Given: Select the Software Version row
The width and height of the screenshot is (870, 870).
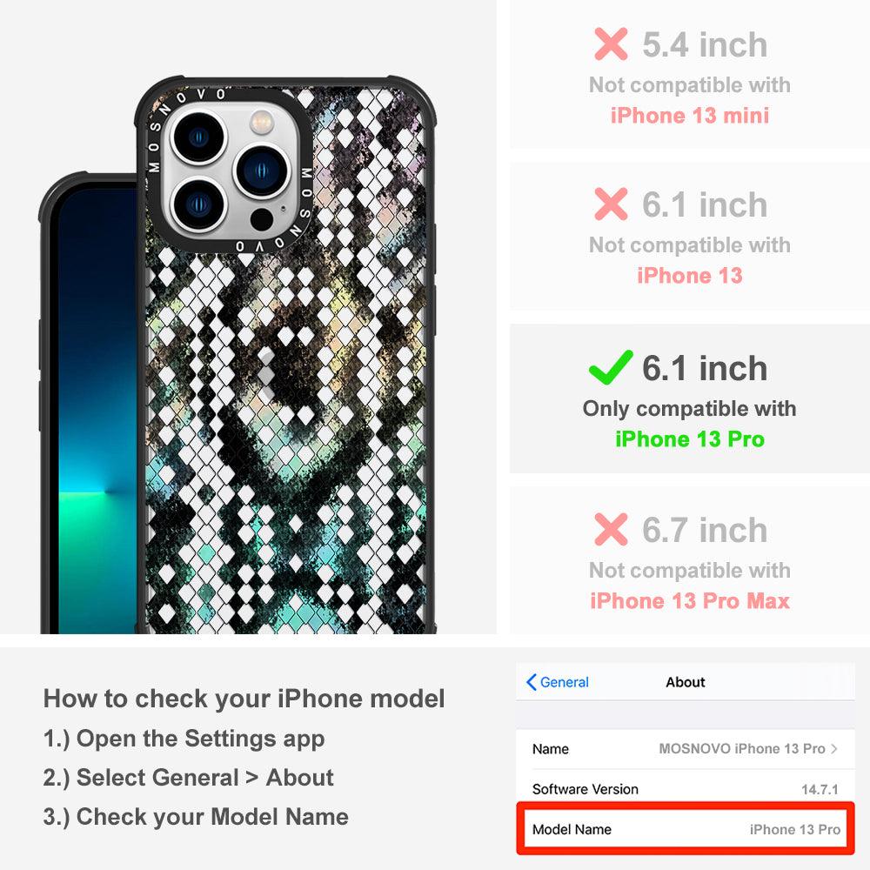Looking at the screenshot, I should point(686,789).
